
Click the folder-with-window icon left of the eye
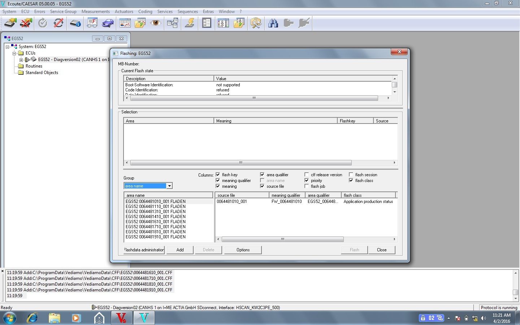(x=140, y=23)
